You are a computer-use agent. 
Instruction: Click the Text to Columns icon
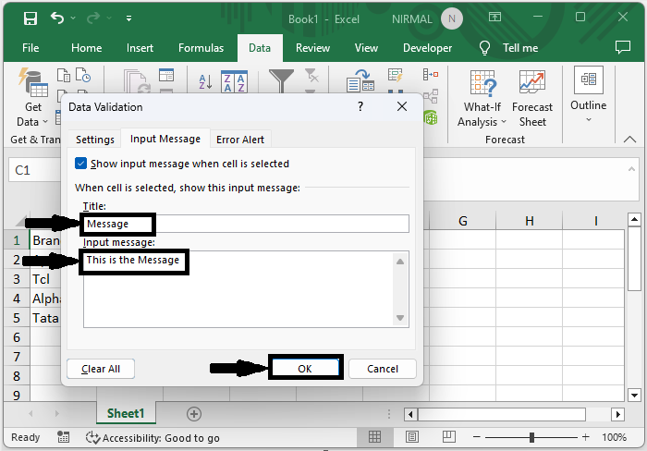click(360, 80)
